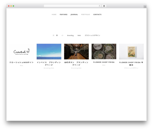Viewport: 153px width, 130px height.
Task: Open a new tab with plus button
Action: click(x=145, y=7)
